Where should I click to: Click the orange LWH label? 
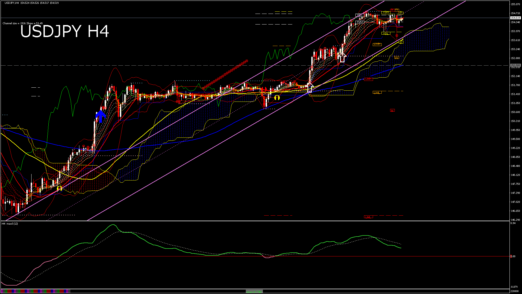coord(377,44)
